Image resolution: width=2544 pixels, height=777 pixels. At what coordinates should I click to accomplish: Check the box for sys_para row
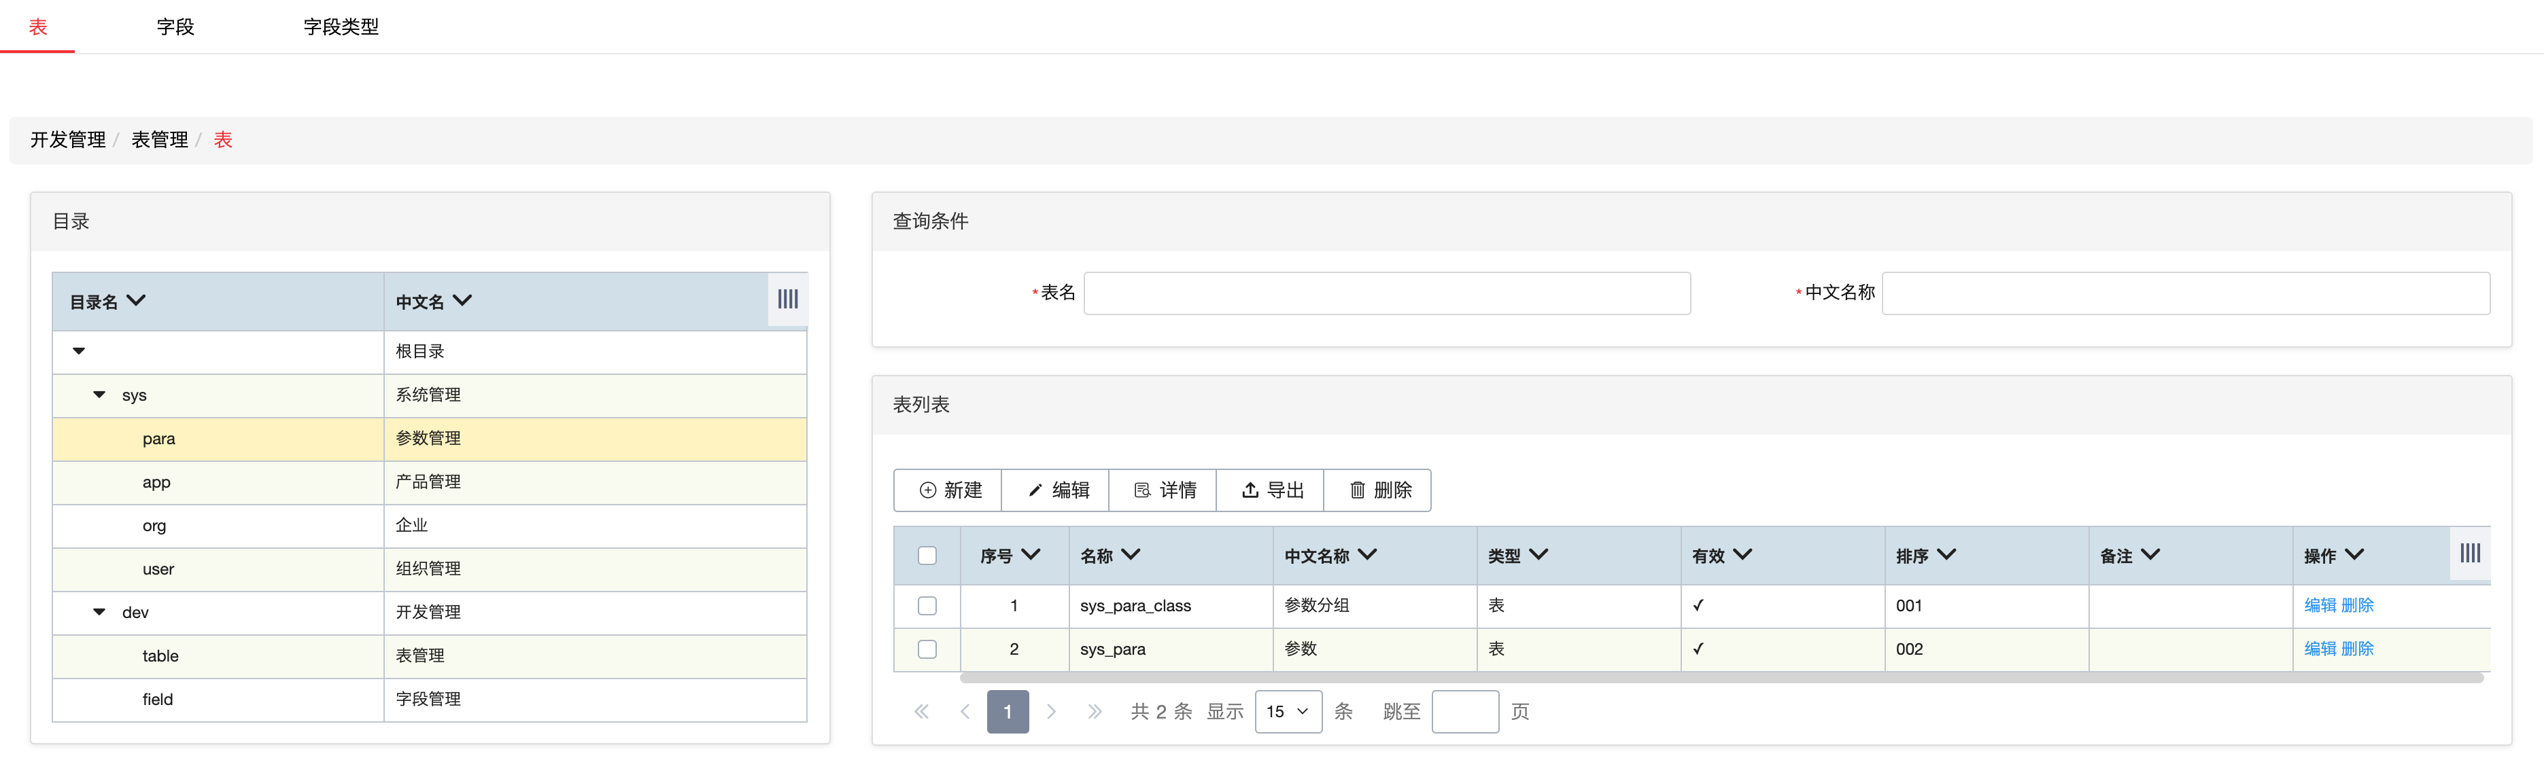[x=927, y=649]
